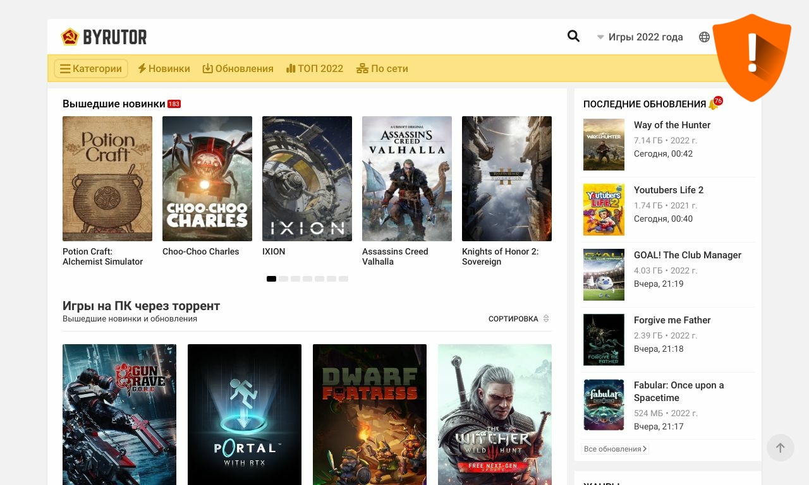Click the magnifying glass search icon
The image size is (809, 485).
(x=573, y=36)
